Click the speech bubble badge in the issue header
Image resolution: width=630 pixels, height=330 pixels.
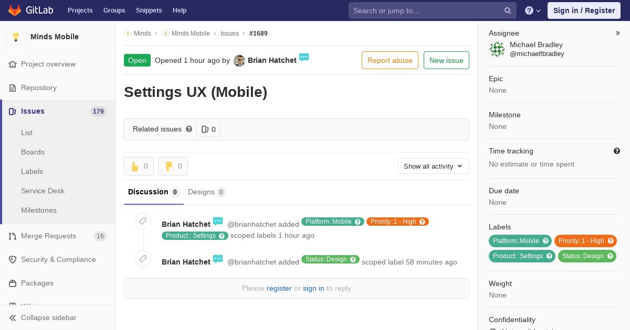(304, 57)
